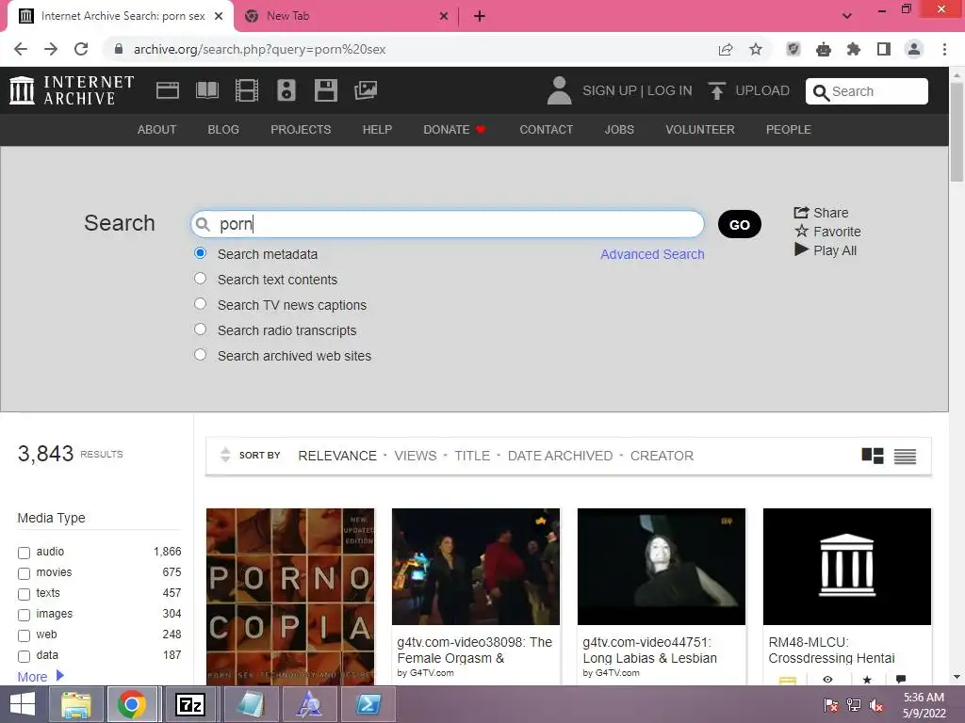Click Favorite to save this search
This screenshot has height=723, width=965.
click(x=827, y=232)
